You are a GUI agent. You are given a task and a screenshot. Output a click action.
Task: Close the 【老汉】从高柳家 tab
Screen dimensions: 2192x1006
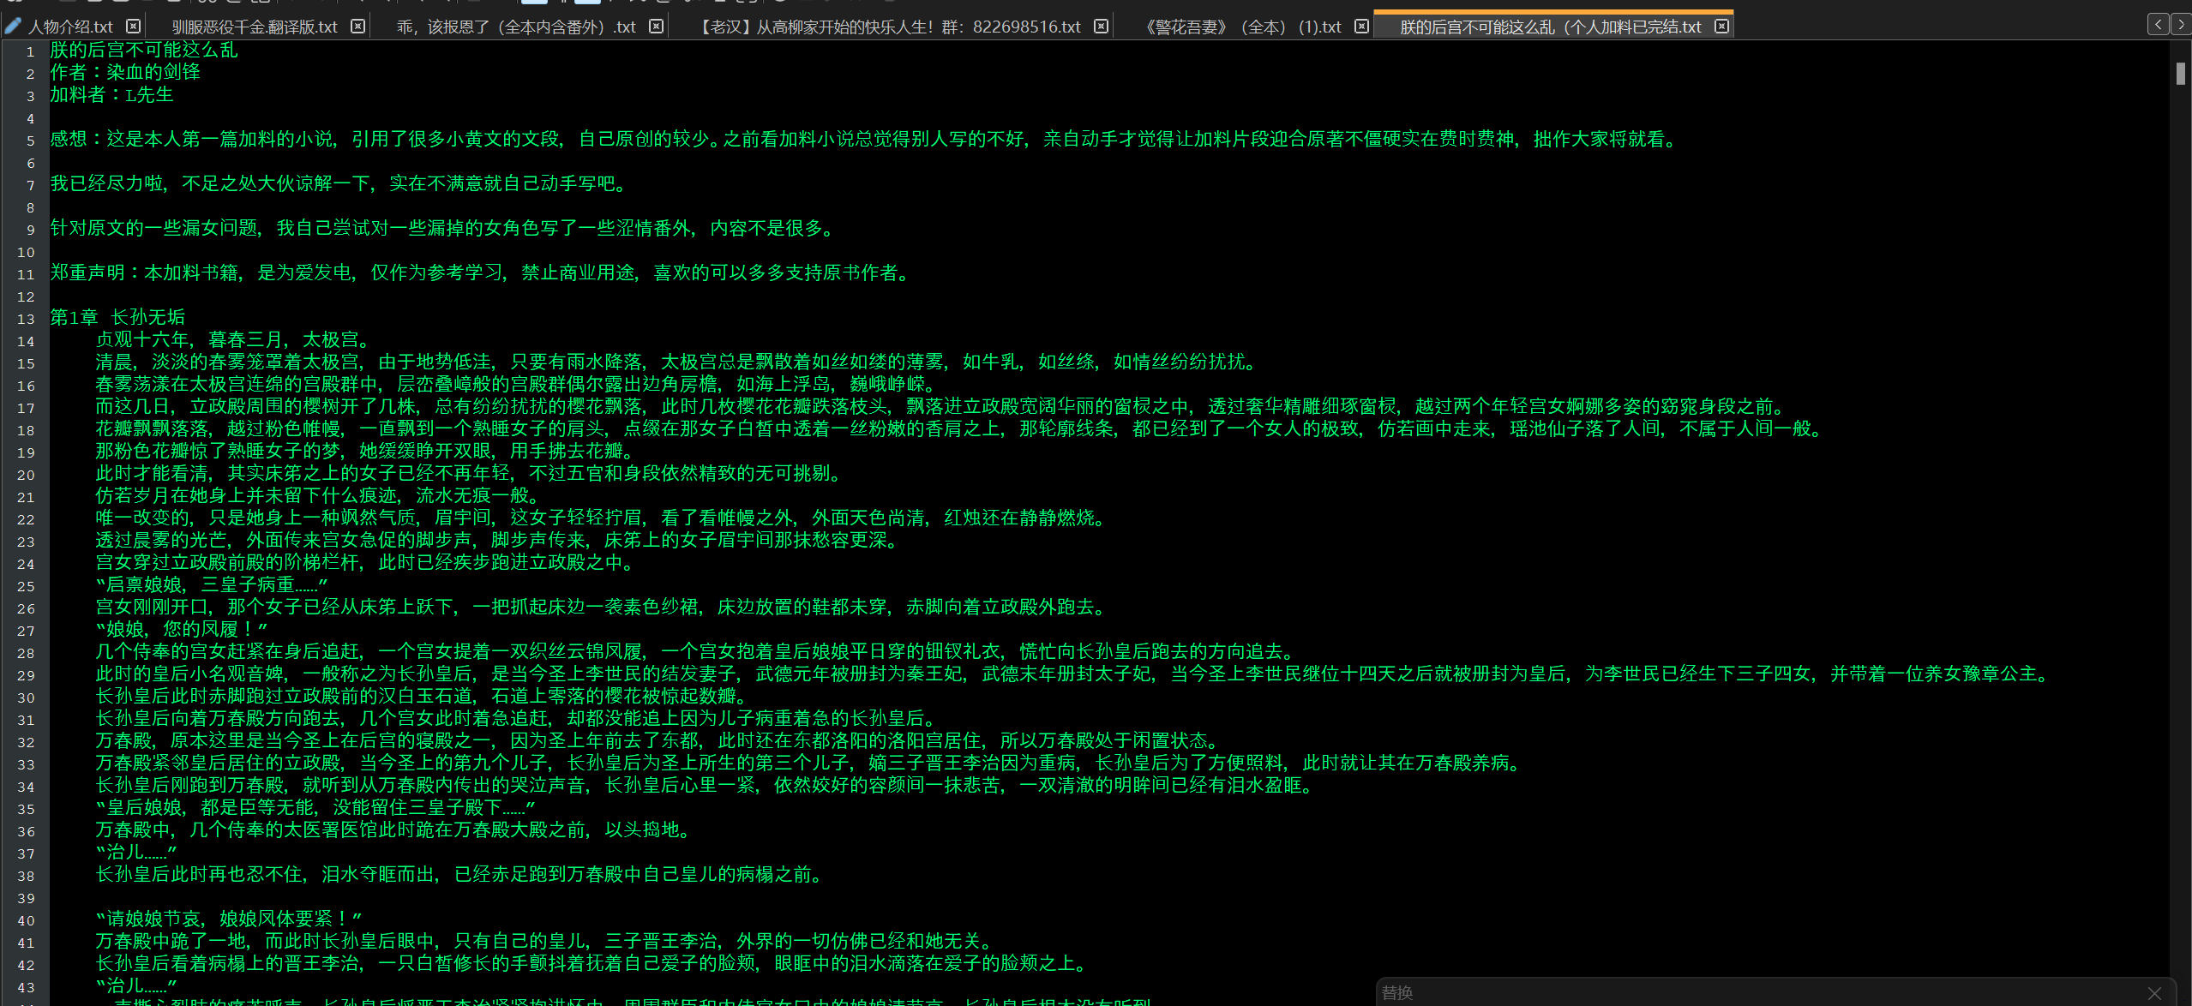[x=1102, y=27]
